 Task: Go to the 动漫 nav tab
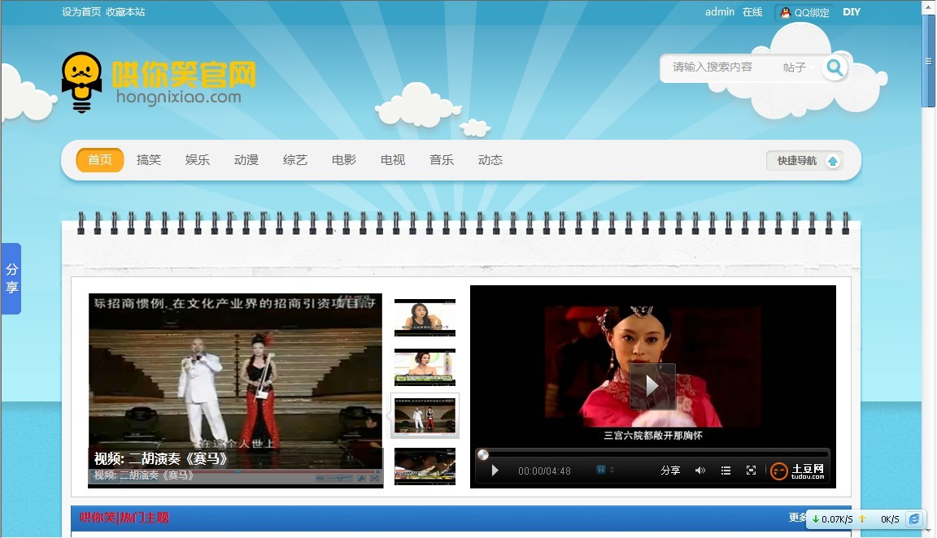click(246, 160)
